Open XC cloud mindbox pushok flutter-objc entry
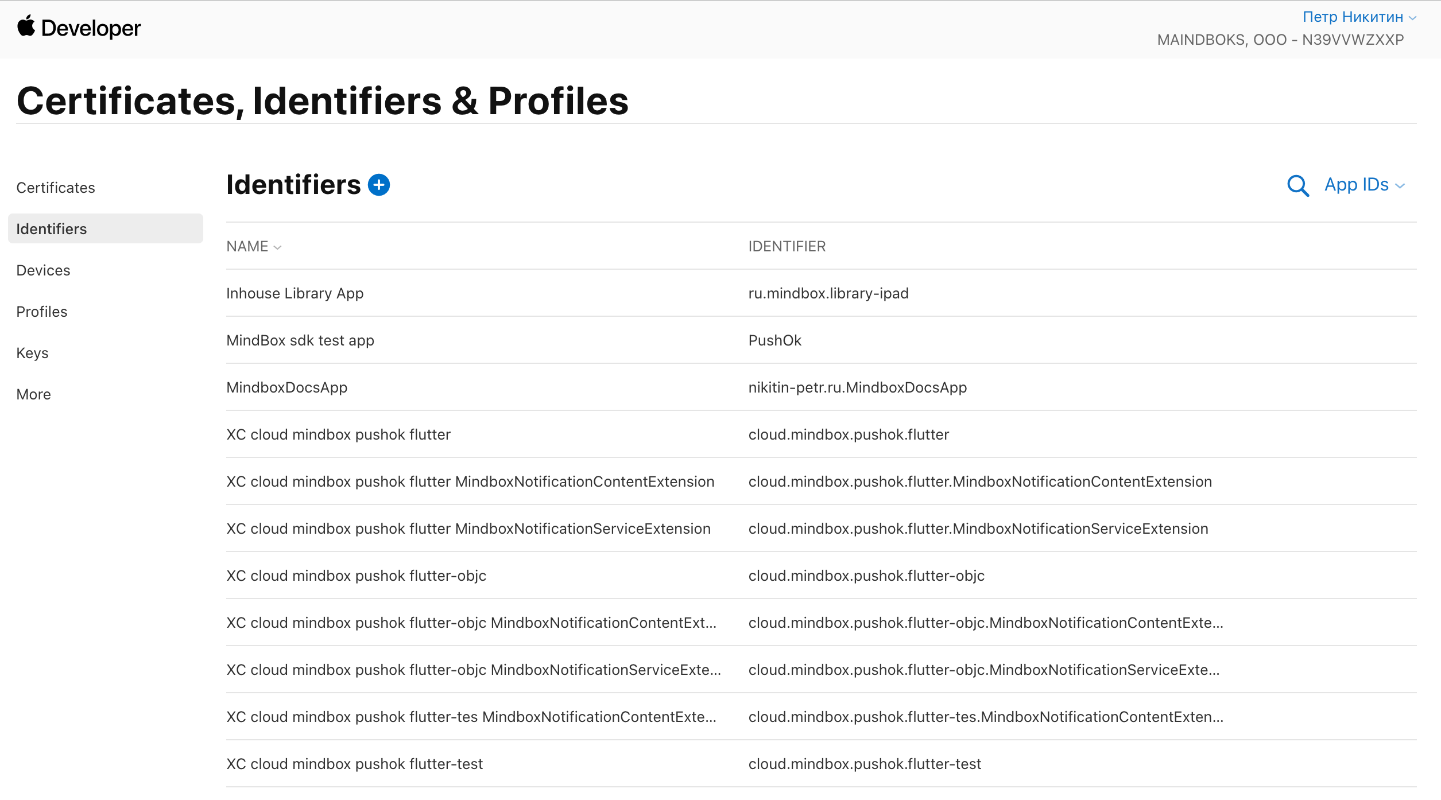The width and height of the screenshot is (1441, 800). click(357, 576)
